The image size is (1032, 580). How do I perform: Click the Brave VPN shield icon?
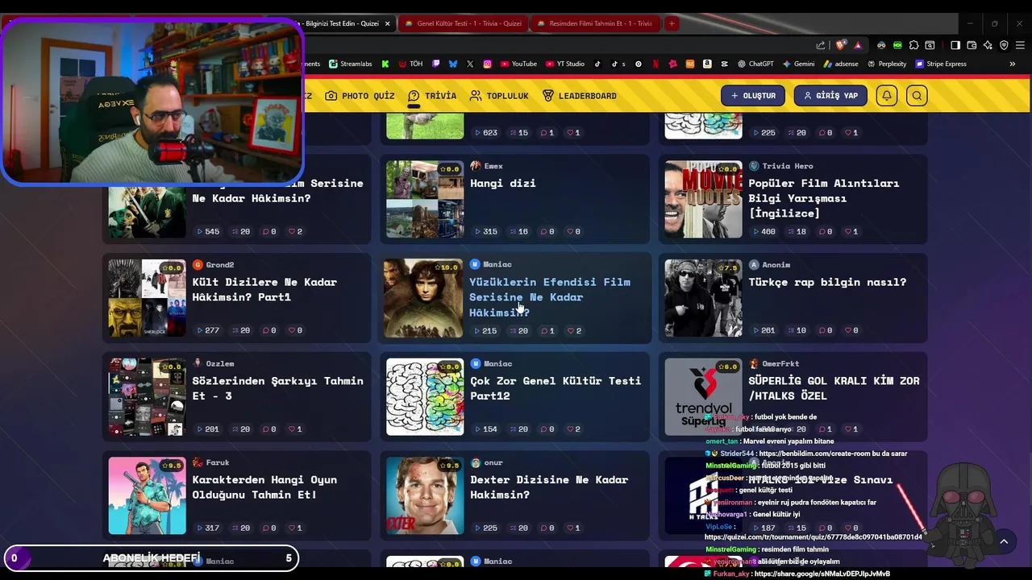(x=1004, y=45)
